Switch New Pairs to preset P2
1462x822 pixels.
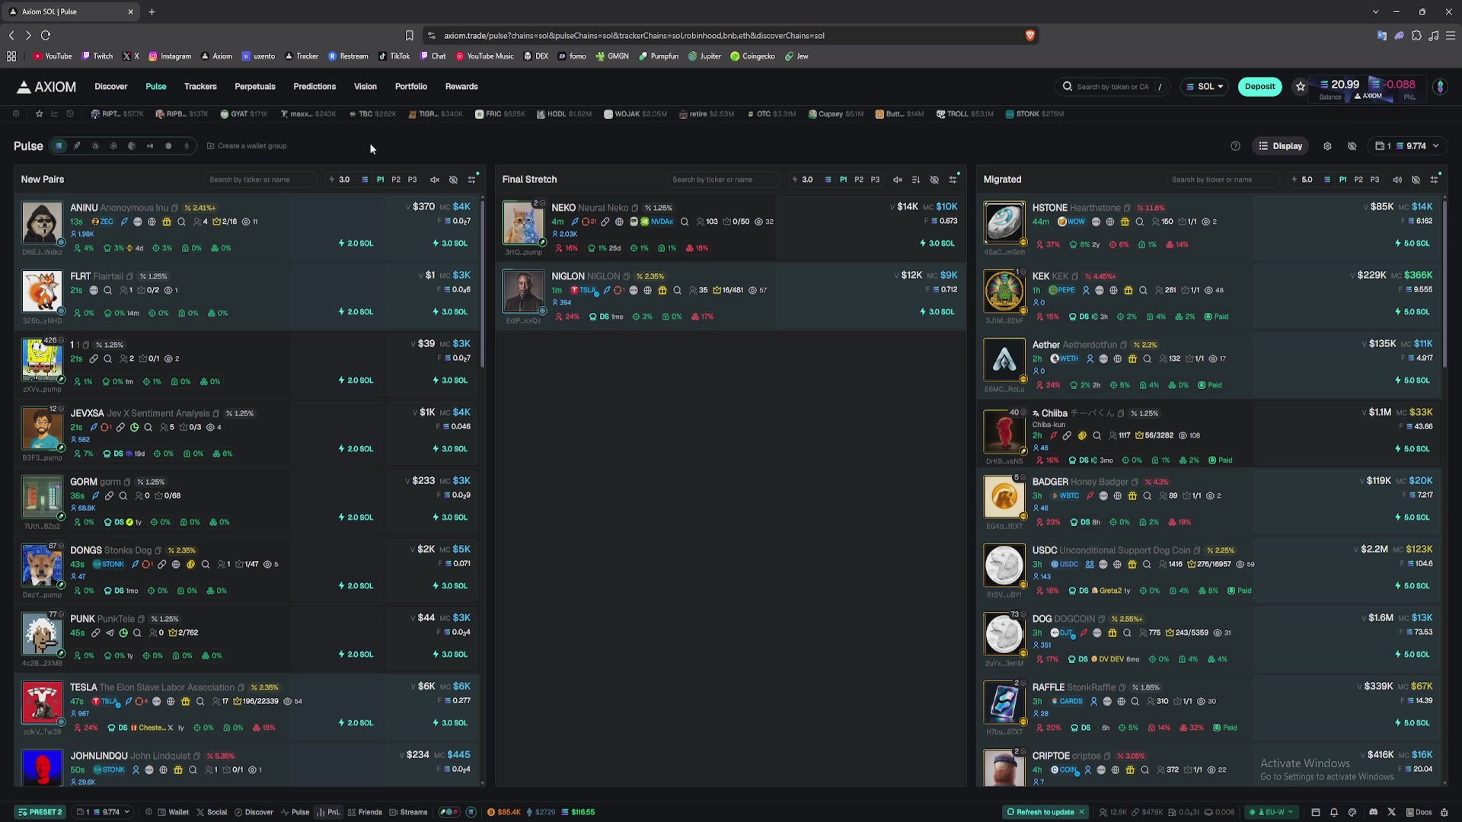[x=396, y=180]
